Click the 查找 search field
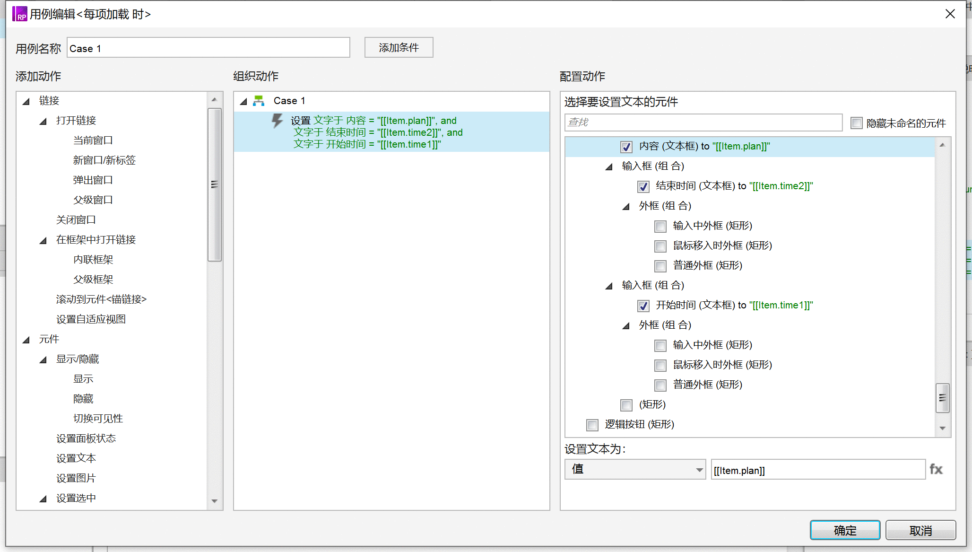This screenshot has width=972, height=552. point(703,123)
